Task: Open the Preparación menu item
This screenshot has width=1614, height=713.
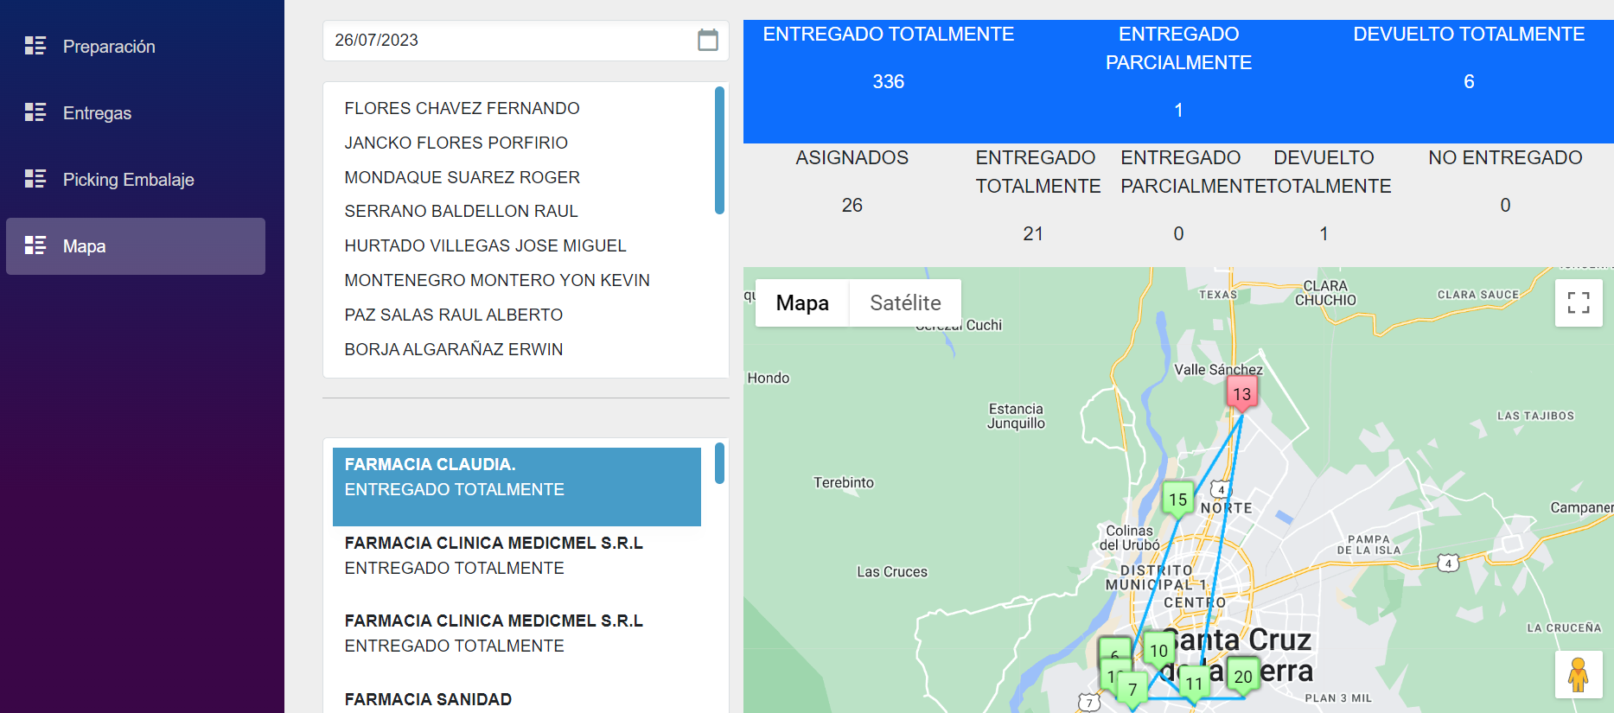Action: click(x=136, y=47)
